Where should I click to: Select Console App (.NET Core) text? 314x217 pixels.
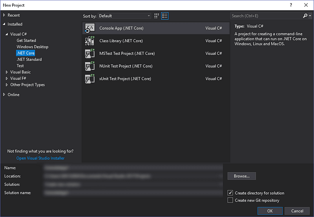(121, 28)
